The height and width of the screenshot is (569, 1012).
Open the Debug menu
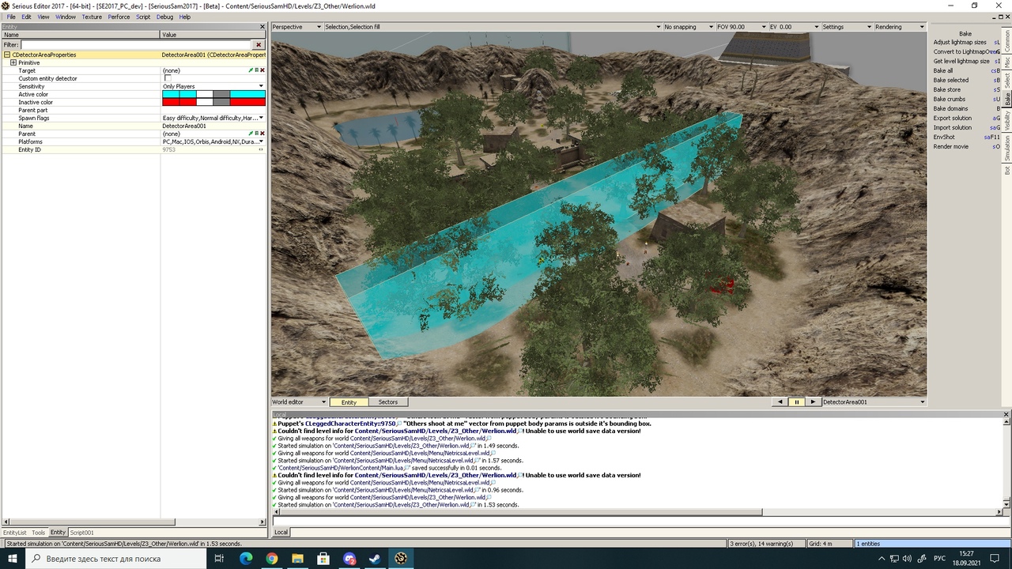pyautogui.click(x=164, y=17)
